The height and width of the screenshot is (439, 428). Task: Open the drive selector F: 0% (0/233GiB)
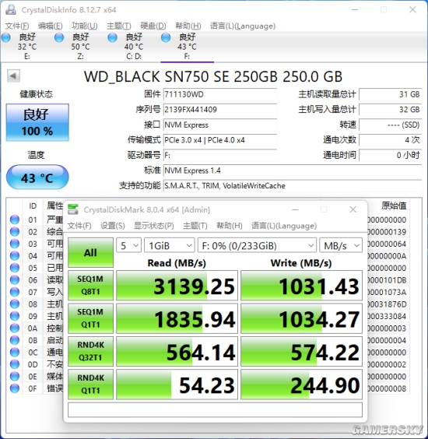point(257,246)
